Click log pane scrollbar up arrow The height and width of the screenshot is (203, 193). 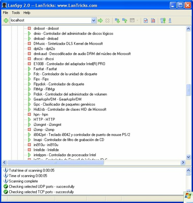point(188,170)
